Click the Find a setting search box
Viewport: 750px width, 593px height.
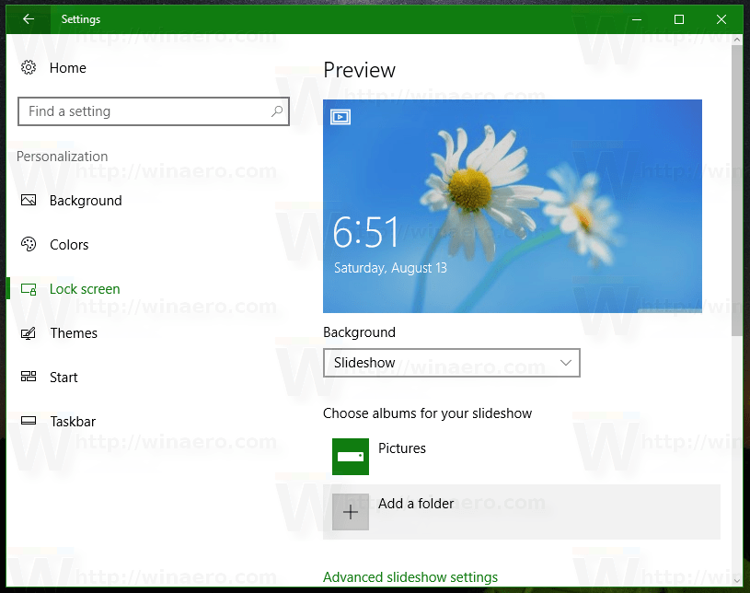click(153, 111)
